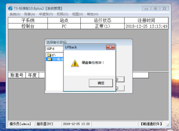Open the 系统(S) menu
This screenshot has width=179, height=131.
15,14
